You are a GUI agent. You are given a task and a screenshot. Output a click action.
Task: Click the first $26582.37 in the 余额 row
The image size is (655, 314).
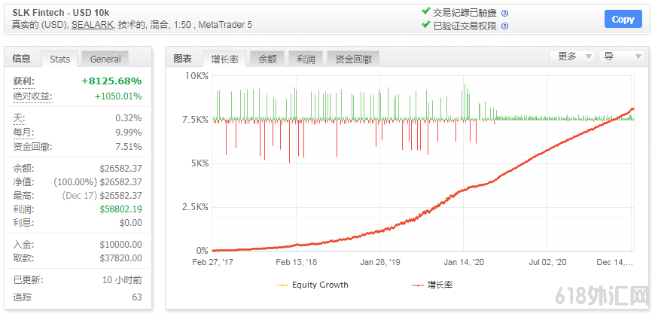coord(120,169)
